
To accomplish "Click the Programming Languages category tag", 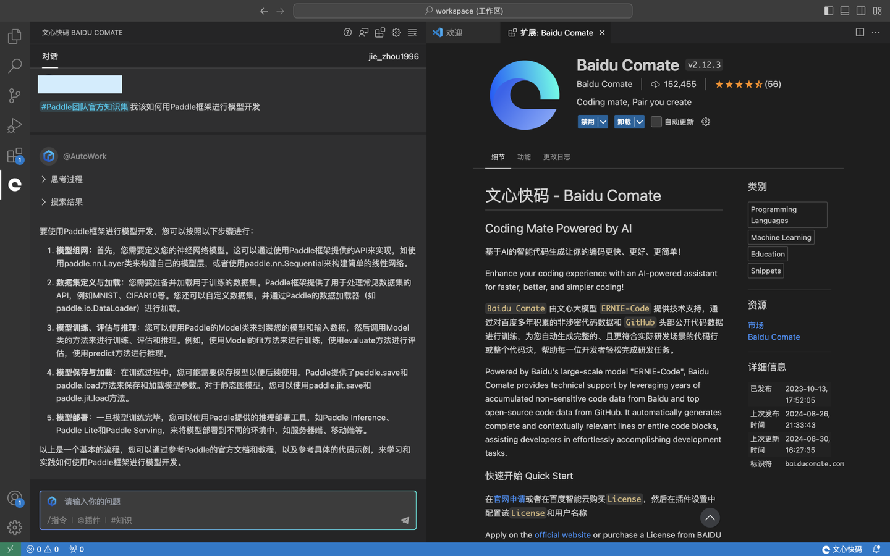I will point(787,214).
